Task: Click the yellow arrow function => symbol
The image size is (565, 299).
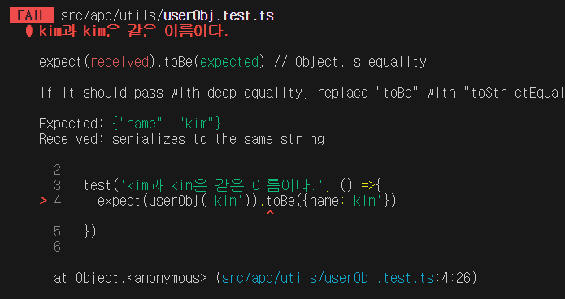Action: click(x=368, y=185)
